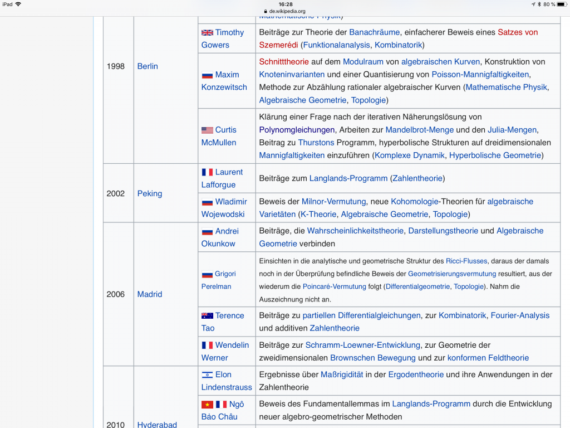The height and width of the screenshot is (428, 570).
Task: Click the Russian flag next to Maxim Konzewitsch
Action: [207, 75]
